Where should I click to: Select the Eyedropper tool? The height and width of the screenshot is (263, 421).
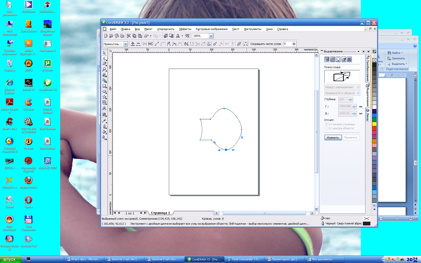point(104,121)
